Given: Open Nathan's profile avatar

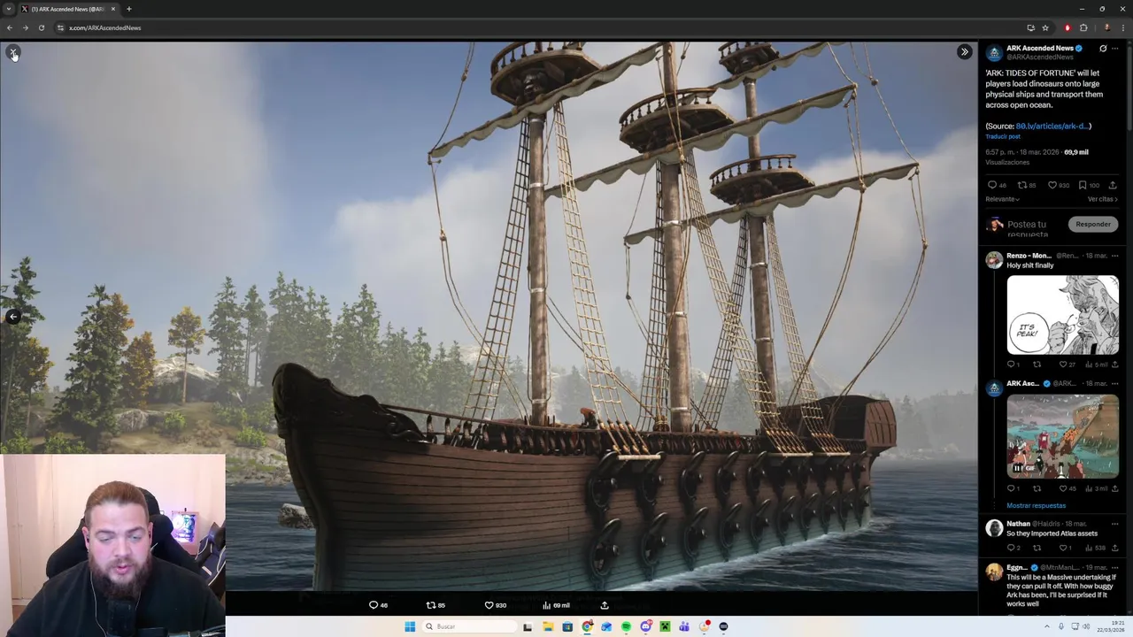Looking at the screenshot, I should click(x=994, y=528).
